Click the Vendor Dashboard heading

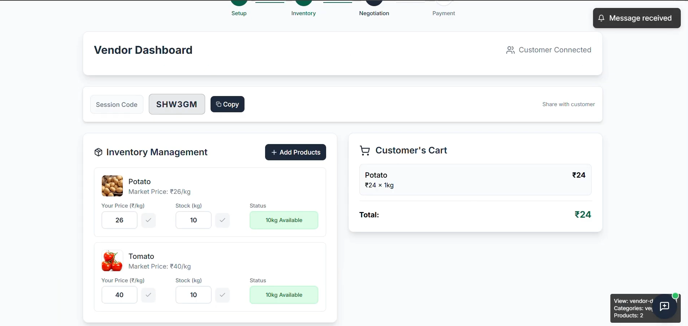click(x=143, y=50)
